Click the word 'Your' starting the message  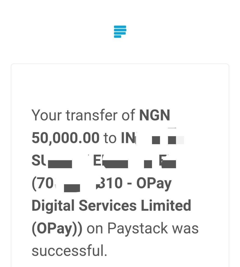click(x=47, y=115)
